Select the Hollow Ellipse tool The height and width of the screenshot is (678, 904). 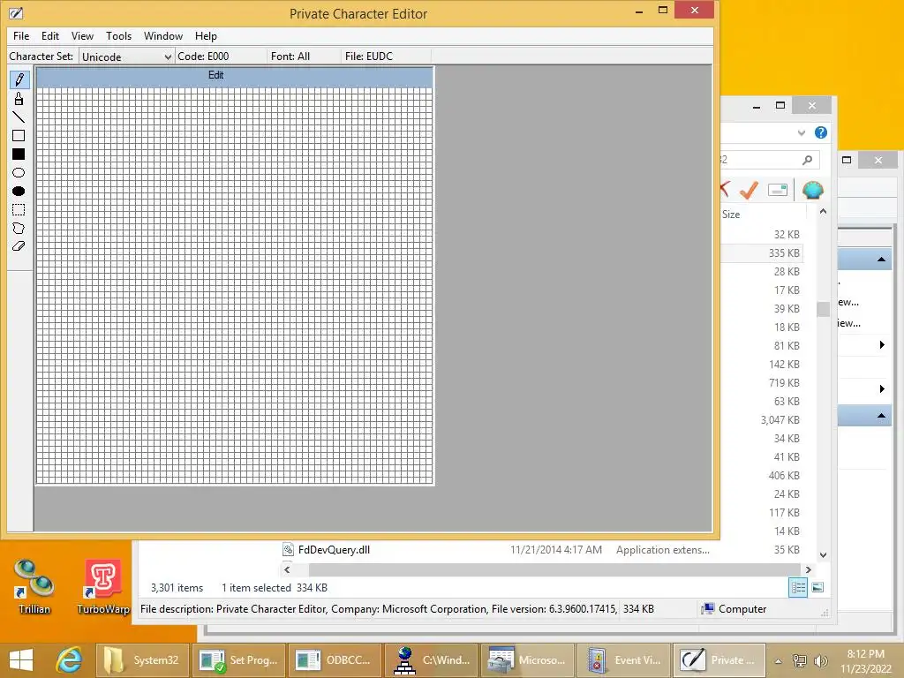(19, 172)
